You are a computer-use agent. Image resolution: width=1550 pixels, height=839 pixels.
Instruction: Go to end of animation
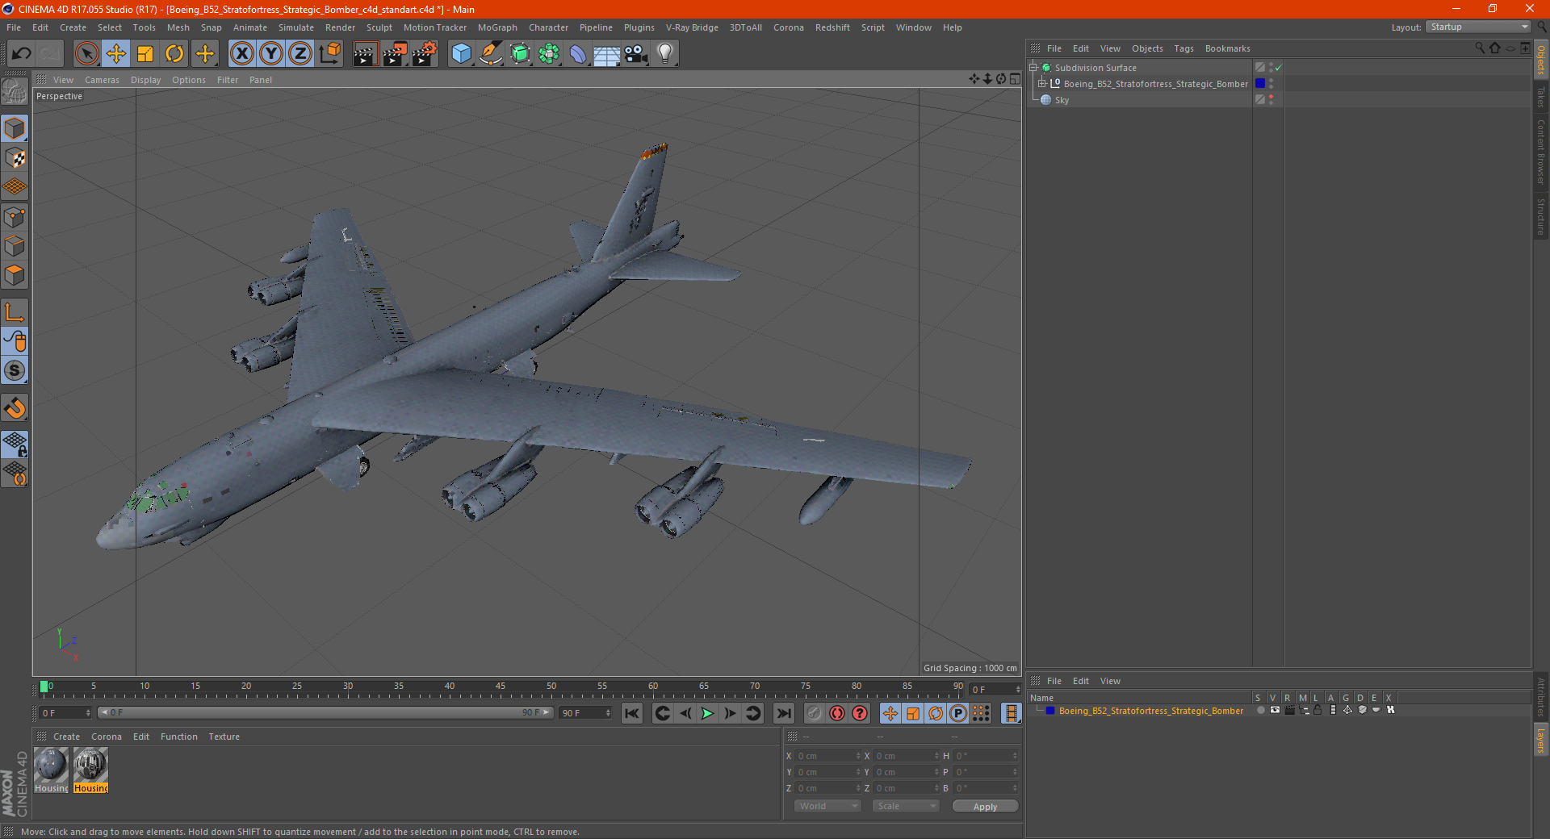(x=783, y=713)
